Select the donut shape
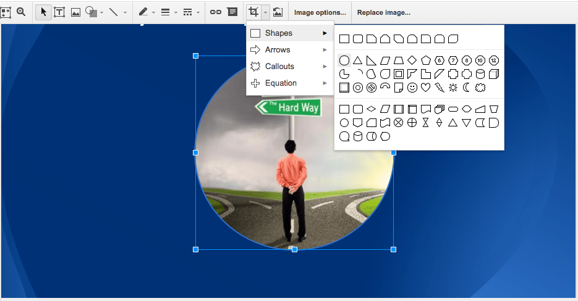578x301 pixels. tap(358, 88)
